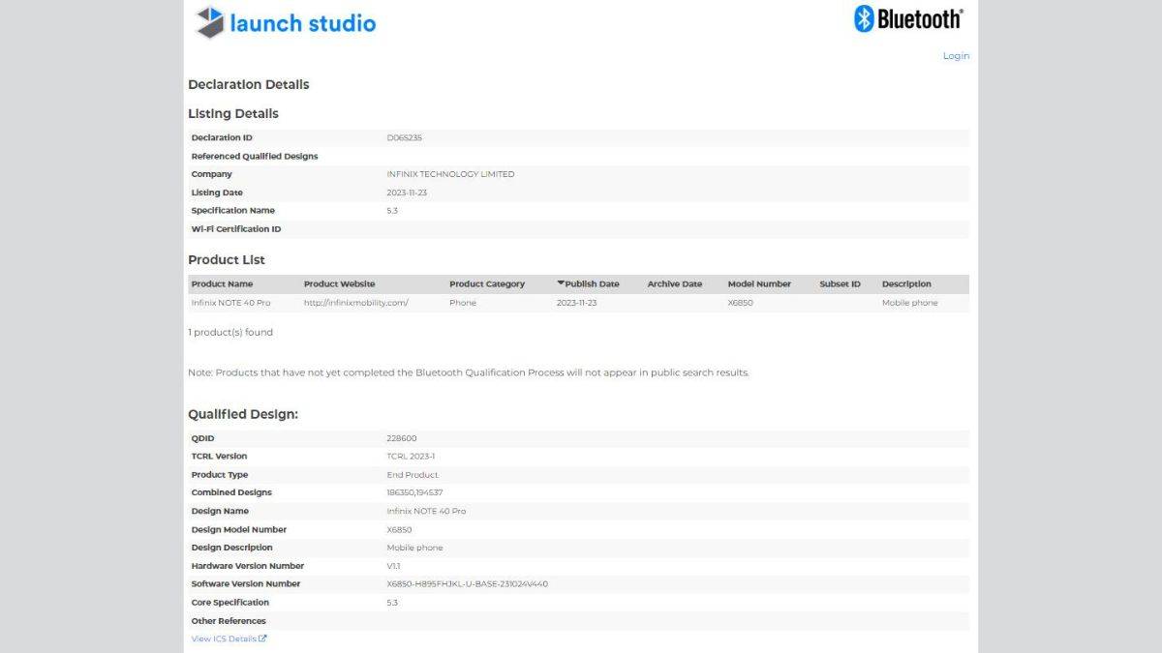Select Listing Date value 2023-11-23
The image size is (1162, 653).
[407, 193]
